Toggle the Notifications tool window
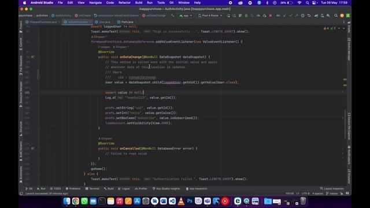This screenshot has width=370, height=208. coord(349,155)
